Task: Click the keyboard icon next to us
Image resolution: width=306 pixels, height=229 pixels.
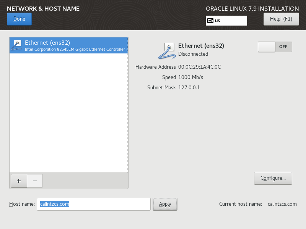Action: click(x=210, y=21)
